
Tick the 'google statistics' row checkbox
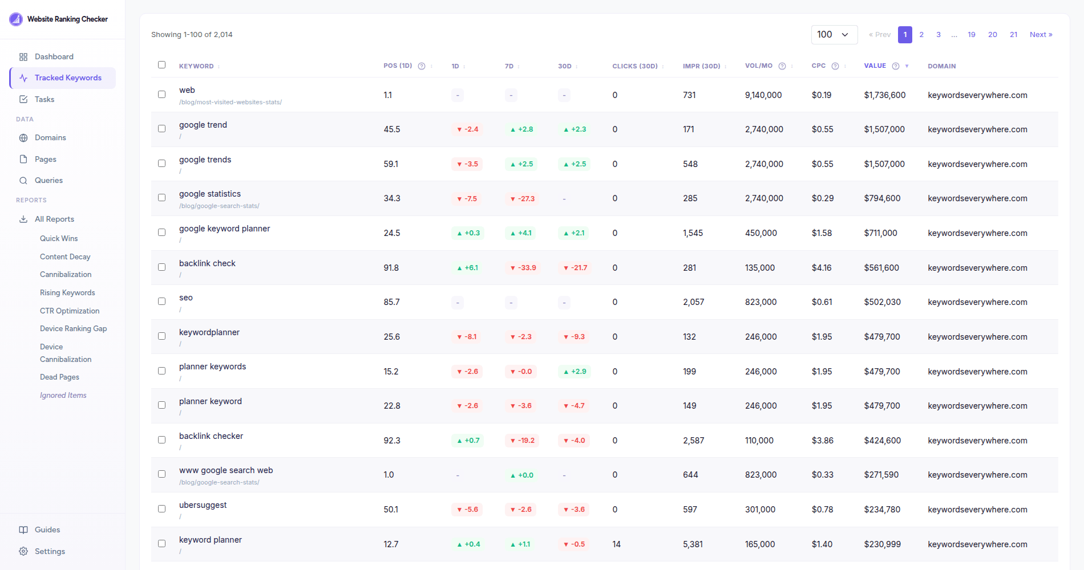tap(162, 198)
